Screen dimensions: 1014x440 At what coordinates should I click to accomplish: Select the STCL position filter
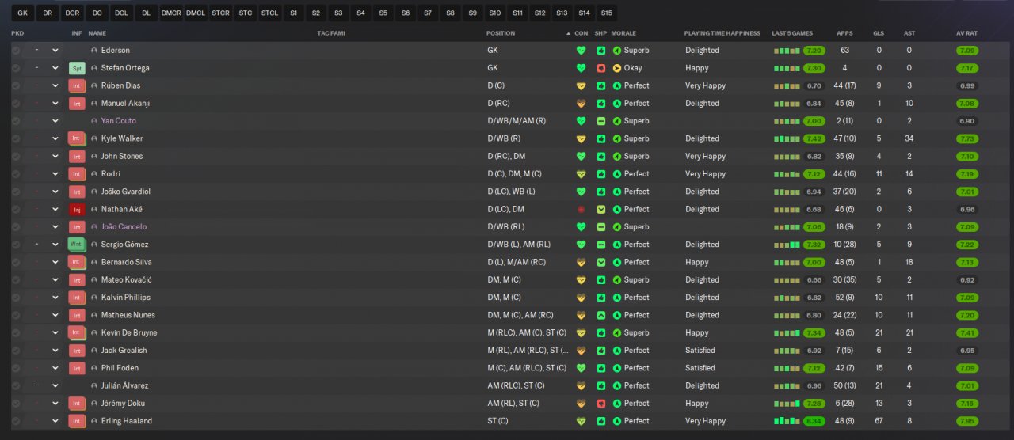(269, 13)
